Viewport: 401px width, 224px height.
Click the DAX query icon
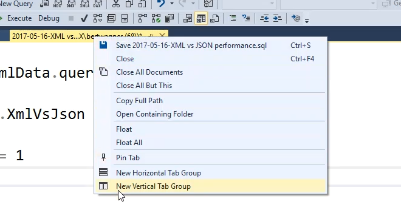(x=98, y=4)
